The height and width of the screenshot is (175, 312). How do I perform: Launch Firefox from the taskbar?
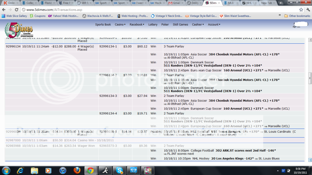76,170
